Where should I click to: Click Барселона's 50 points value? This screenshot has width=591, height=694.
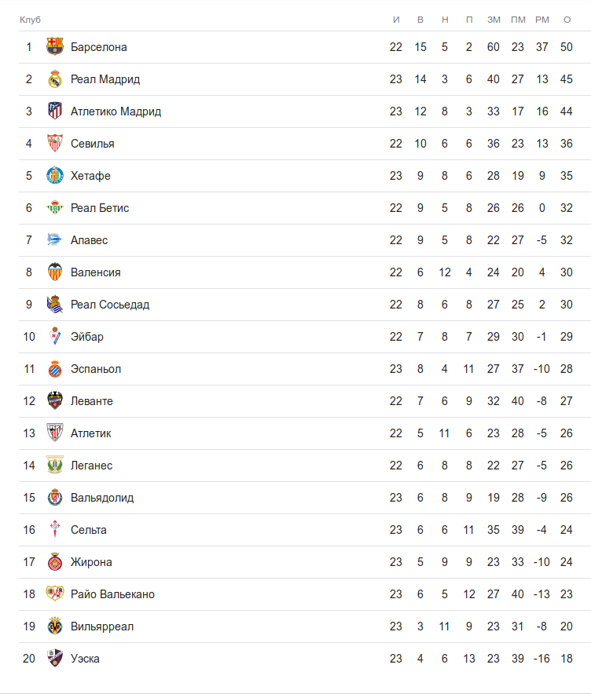point(567,47)
